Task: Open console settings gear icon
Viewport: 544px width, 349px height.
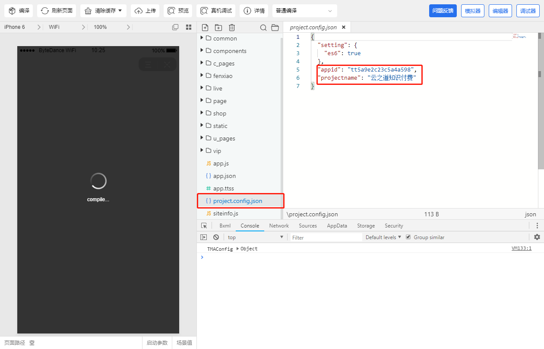Action: pos(537,237)
